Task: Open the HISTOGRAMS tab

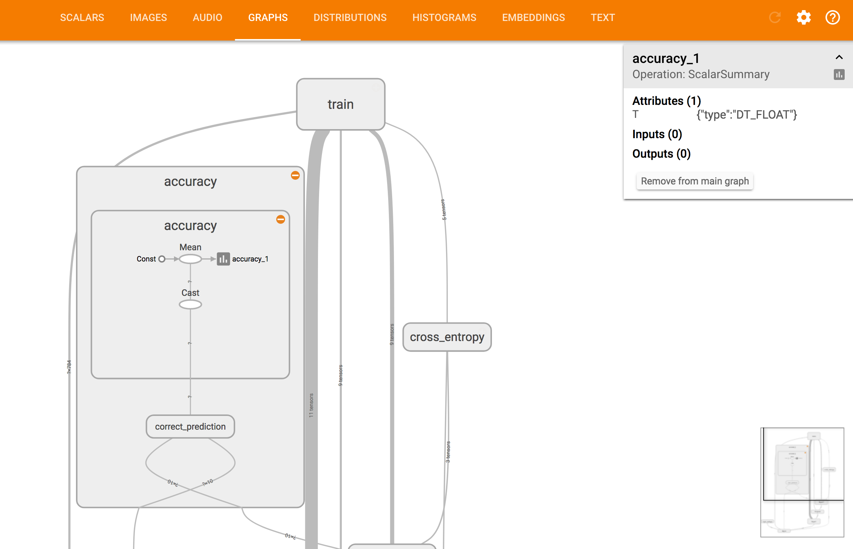Action: click(x=444, y=17)
